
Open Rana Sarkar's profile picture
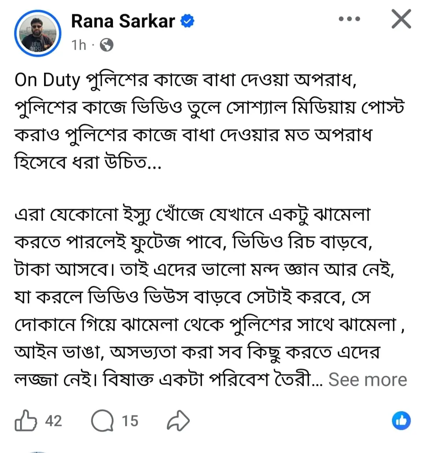point(38,33)
